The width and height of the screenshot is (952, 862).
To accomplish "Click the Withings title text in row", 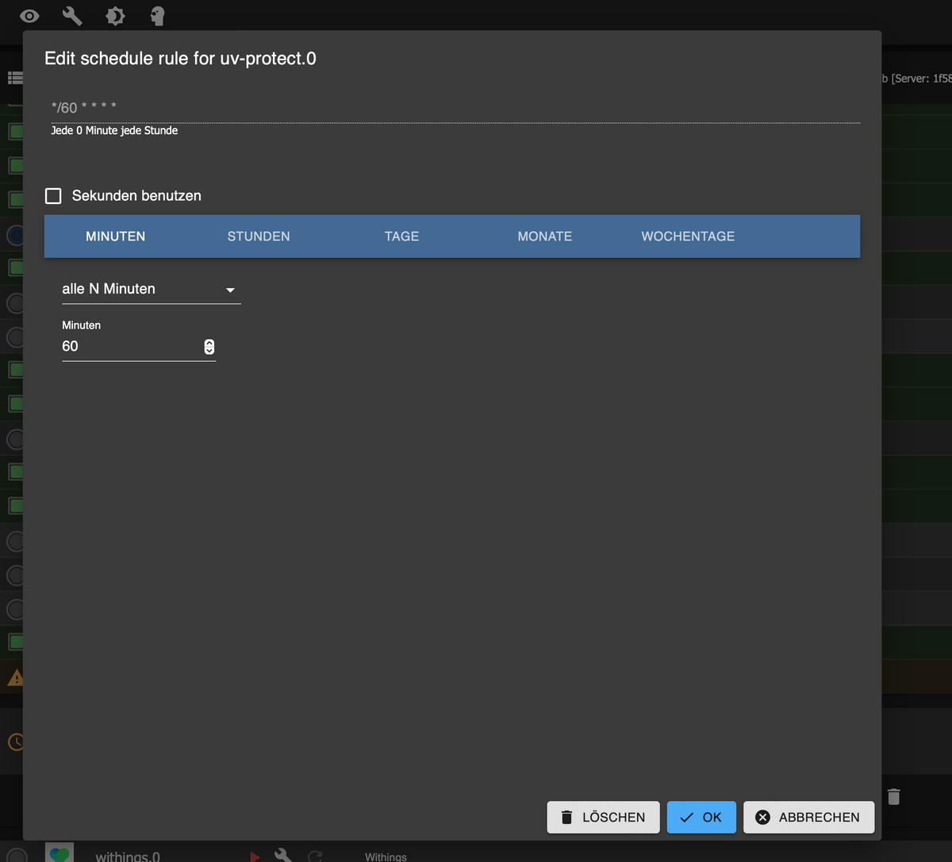I will click(x=386, y=856).
